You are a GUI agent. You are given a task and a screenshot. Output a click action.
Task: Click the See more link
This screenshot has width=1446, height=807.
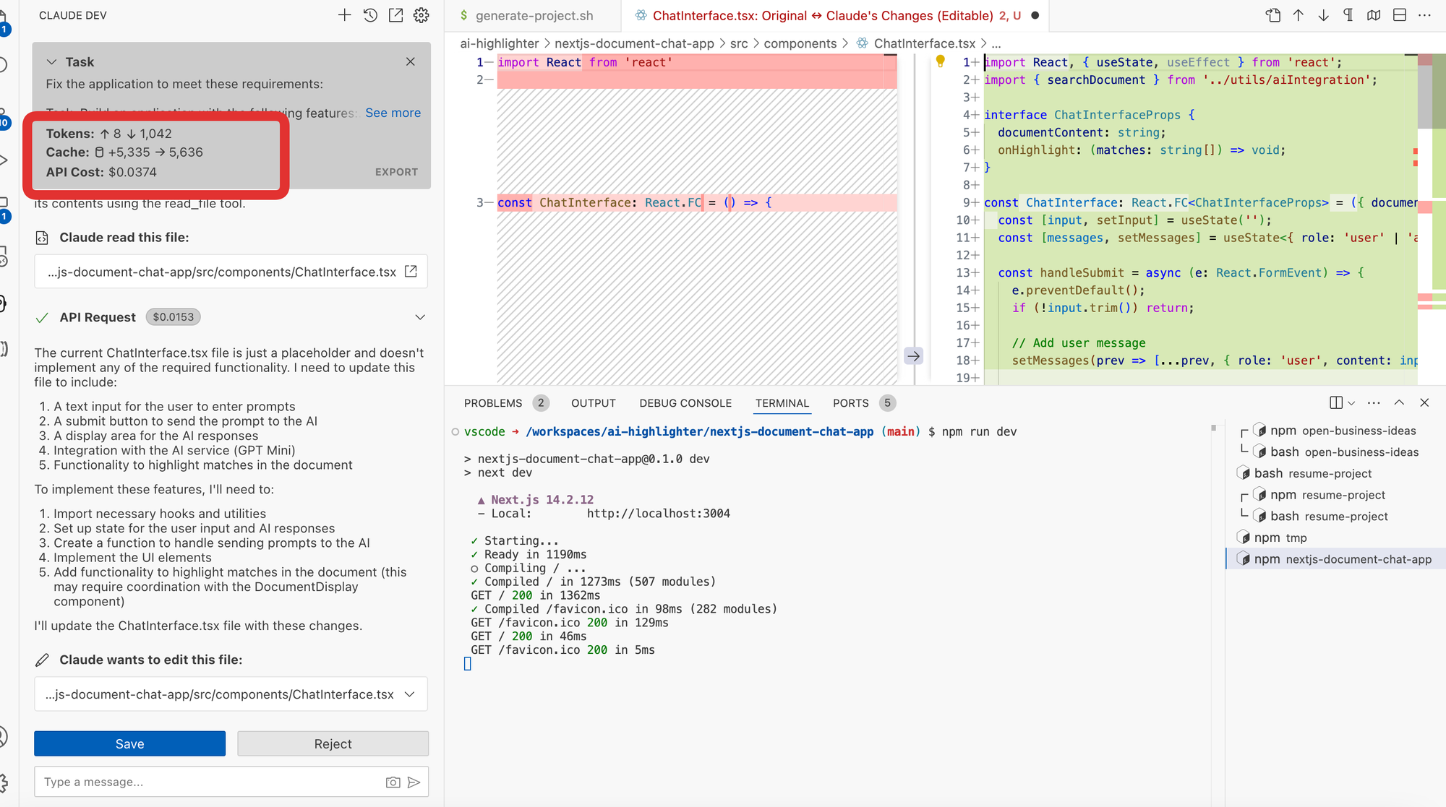[393, 113]
